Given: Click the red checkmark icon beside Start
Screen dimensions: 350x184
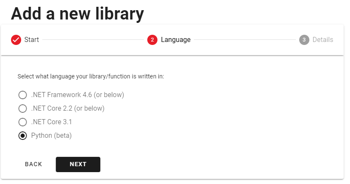Looking at the screenshot, I should click(x=16, y=40).
